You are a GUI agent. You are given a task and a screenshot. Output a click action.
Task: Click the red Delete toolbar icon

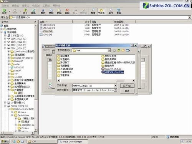(67, 11)
